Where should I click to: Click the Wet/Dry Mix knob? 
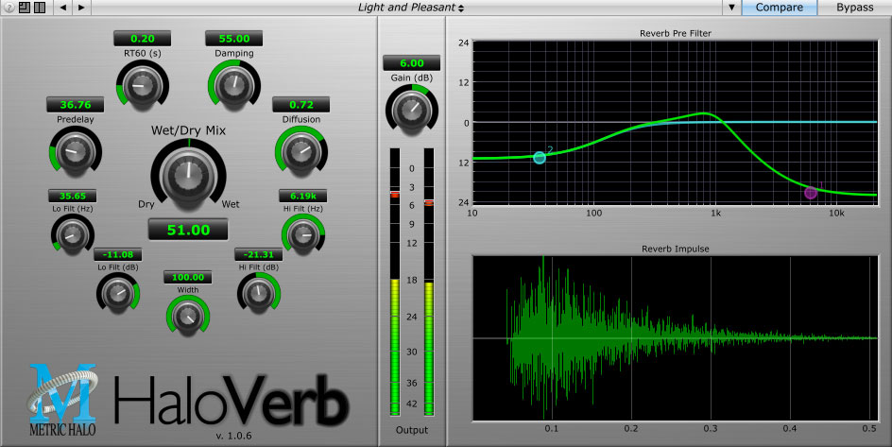point(189,175)
